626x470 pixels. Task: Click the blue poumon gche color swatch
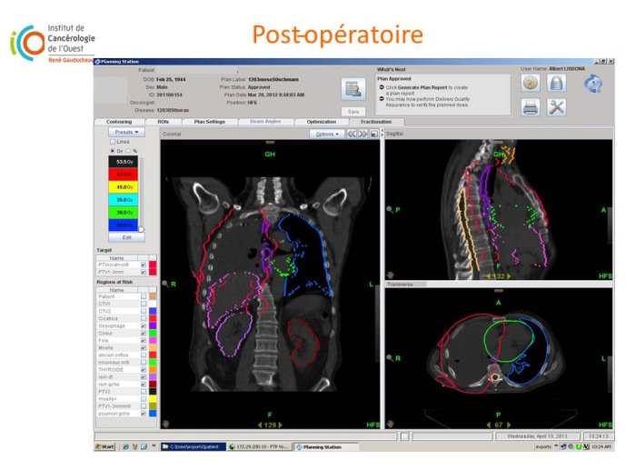[x=153, y=414]
